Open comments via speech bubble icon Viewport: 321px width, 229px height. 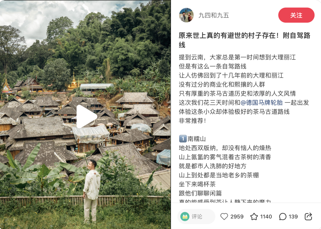pyautogui.click(x=283, y=216)
